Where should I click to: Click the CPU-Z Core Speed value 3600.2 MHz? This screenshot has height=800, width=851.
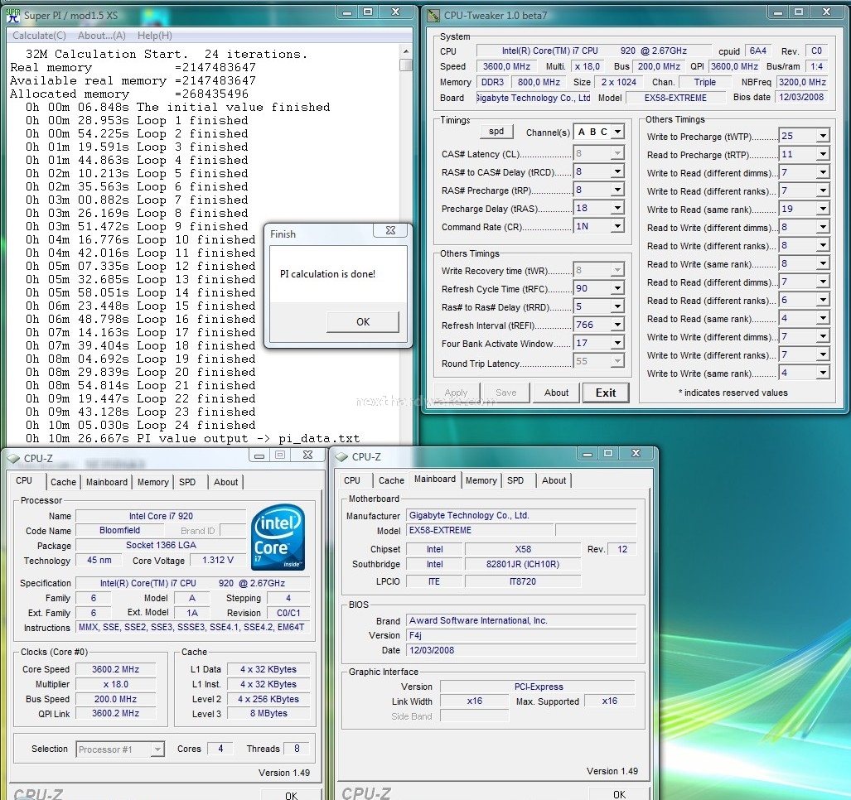[116, 669]
